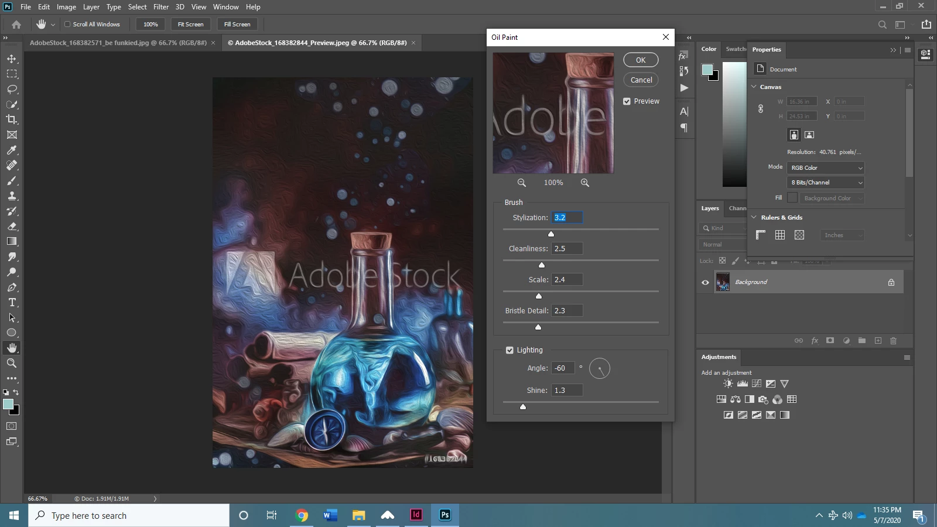This screenshot has width=937, height=527.
Task: Click the Cleanliness slider handle
Action: click(x=542, y=265)
